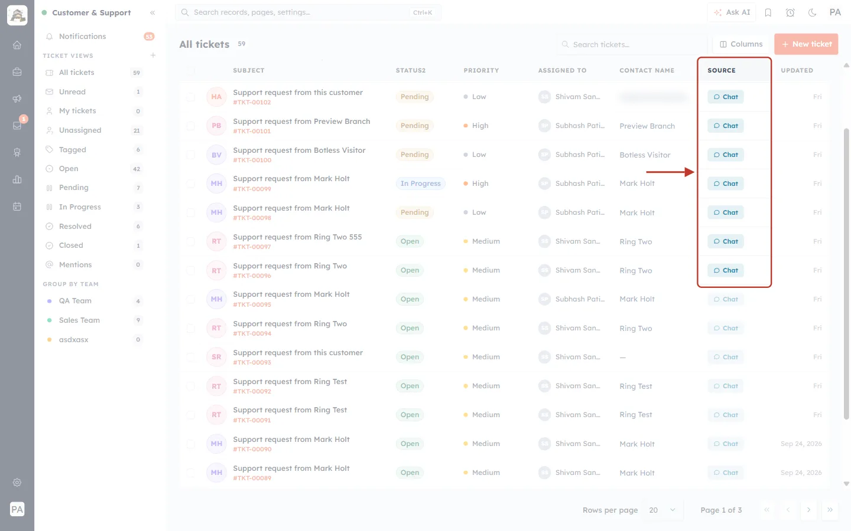
Task: Focus the Search tickets field
Action: (x=631, y=44)
